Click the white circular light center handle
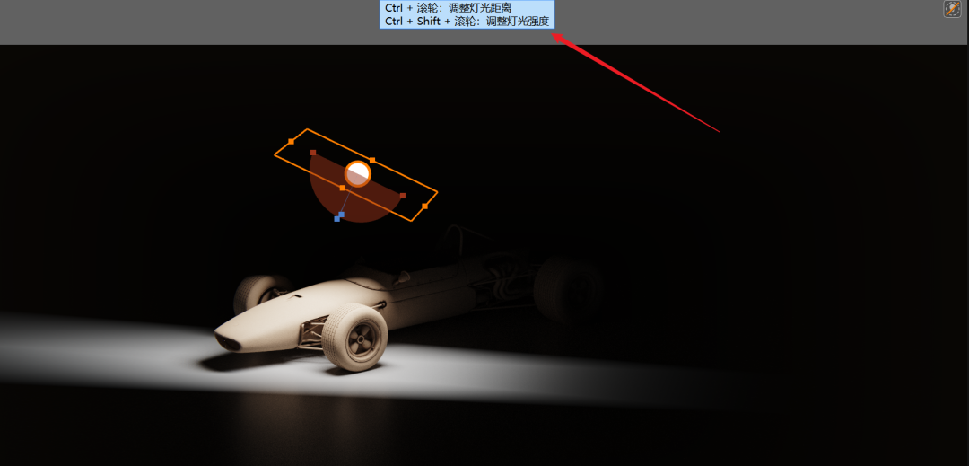The width and height of the screenshot is (969, 466). (x=358, y=173)
